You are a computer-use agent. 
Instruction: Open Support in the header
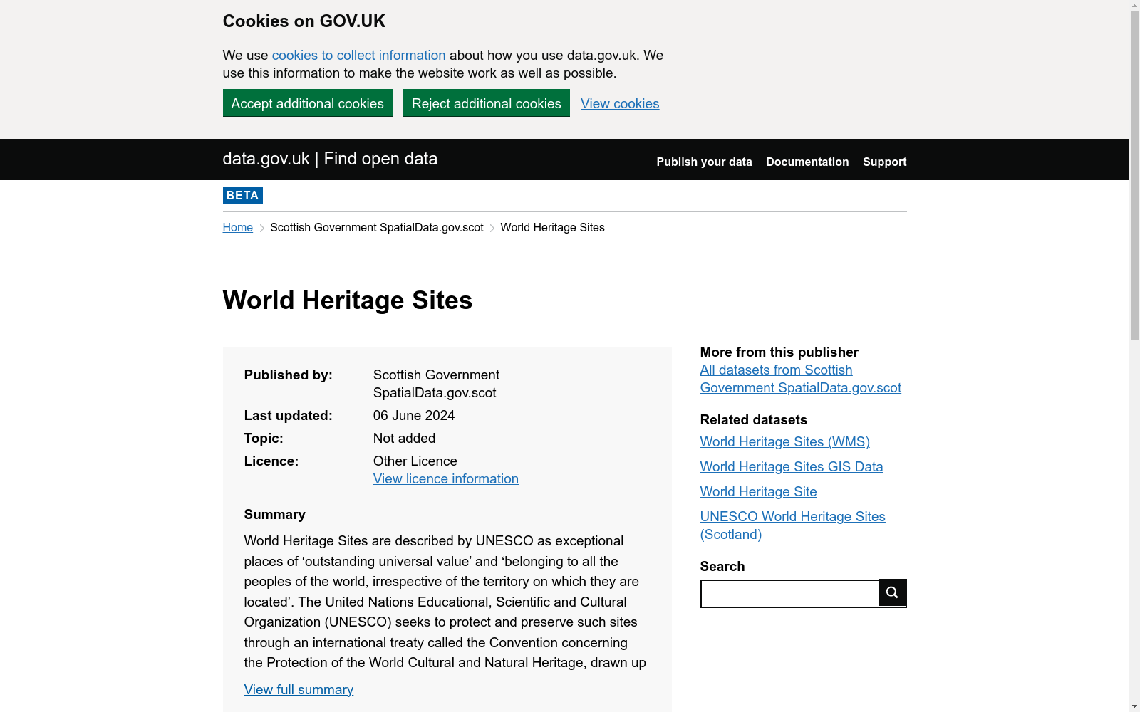[885, 162]
